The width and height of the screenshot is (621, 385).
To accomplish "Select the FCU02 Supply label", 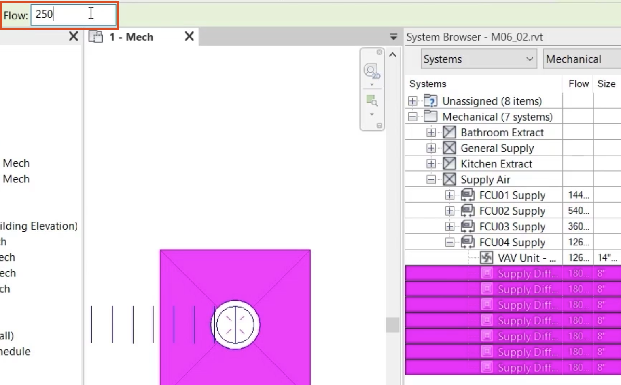I will coord(512,211).
